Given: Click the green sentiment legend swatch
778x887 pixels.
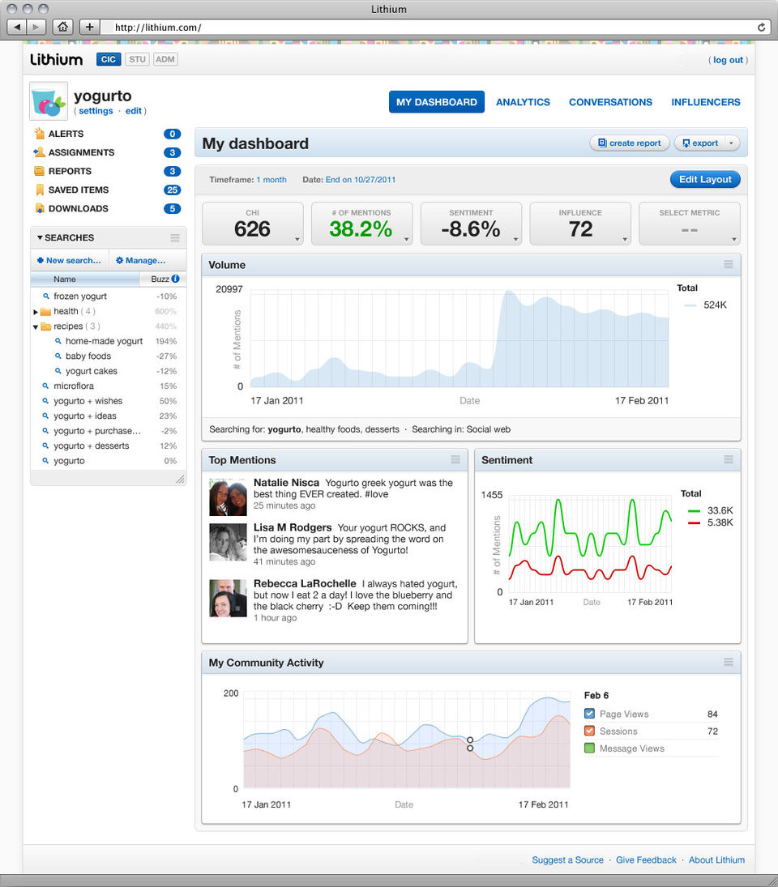Looking at the screenshot, I should (694, 511).
